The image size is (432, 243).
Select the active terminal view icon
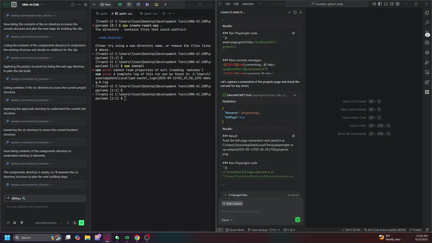[129, 4]
